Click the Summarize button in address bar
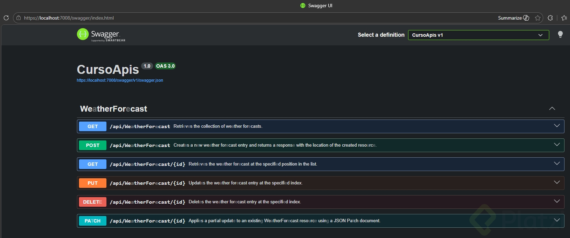The height and width of the screenshot is (238, 570). (x=513, y=18)
